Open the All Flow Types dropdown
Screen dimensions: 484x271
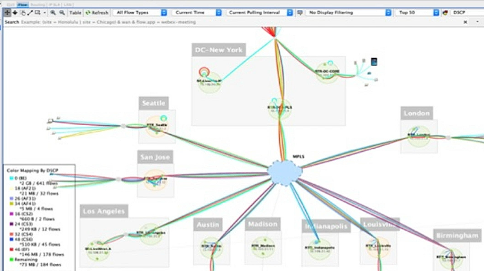click(140, 12)
